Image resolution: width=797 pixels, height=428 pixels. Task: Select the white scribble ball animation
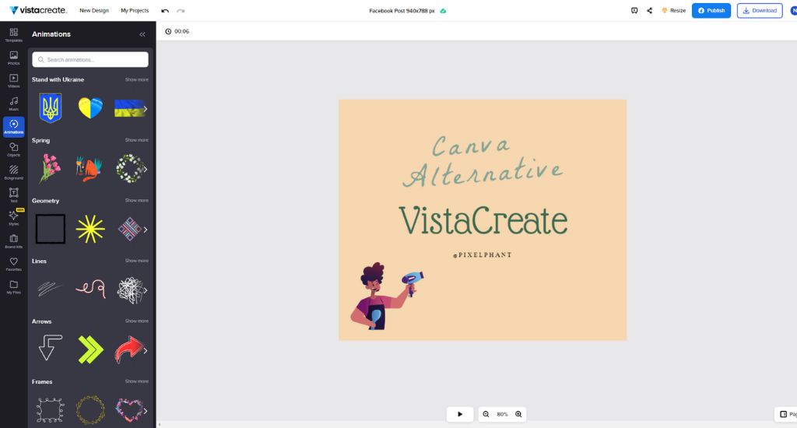pos(130,289)
